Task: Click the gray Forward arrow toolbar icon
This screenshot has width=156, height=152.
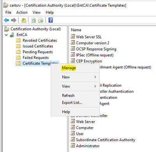Action: pyautogui.click(x=14, y=20)
